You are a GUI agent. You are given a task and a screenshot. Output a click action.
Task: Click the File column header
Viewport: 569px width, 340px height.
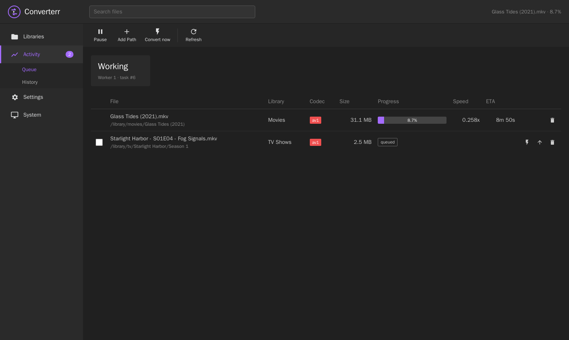tap(114, 102)
